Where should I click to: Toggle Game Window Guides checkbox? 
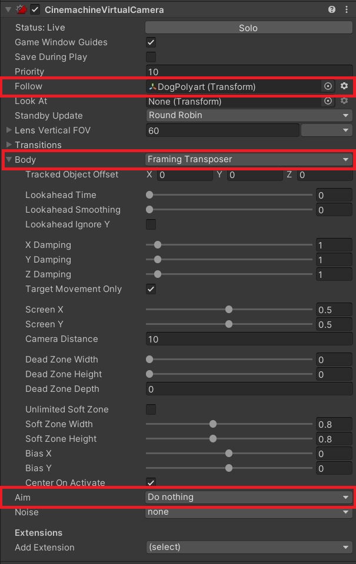tap(151, 42)
